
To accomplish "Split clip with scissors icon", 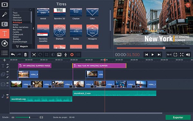I will tap(34, 54).
